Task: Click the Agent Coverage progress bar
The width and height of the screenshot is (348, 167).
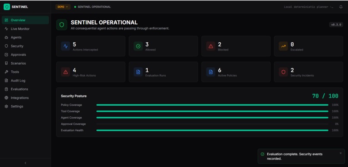Action: coord(212,117)
